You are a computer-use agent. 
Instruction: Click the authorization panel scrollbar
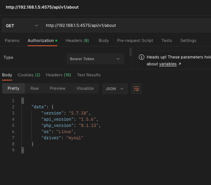[131, 52]
